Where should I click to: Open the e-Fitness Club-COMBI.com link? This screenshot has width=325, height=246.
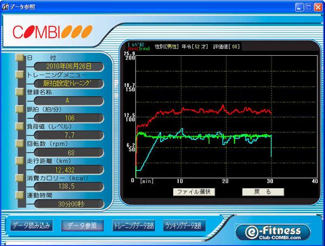[x=273, y=232]
